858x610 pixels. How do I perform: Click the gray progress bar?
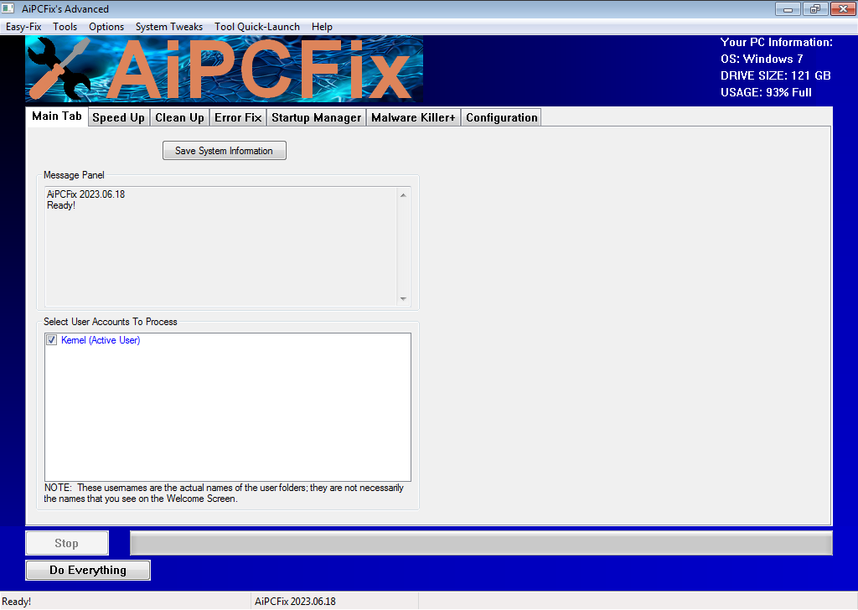tap(481, 543)
